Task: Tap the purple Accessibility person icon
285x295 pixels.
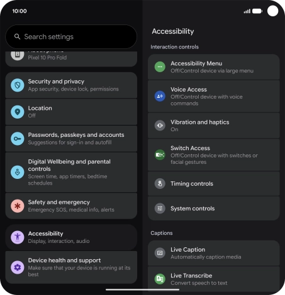Action: tap(18, 237)
